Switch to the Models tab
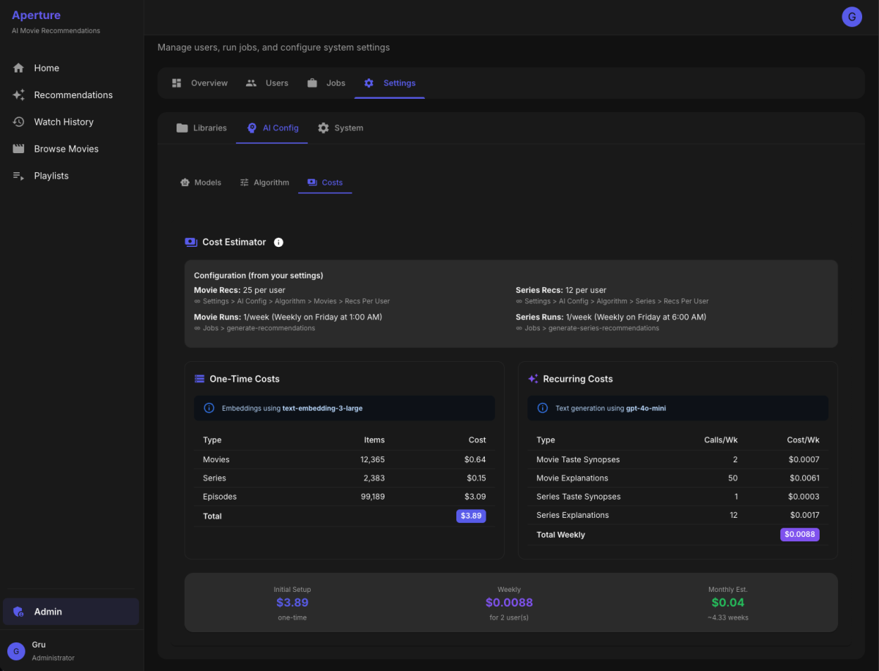 [201, 182]
